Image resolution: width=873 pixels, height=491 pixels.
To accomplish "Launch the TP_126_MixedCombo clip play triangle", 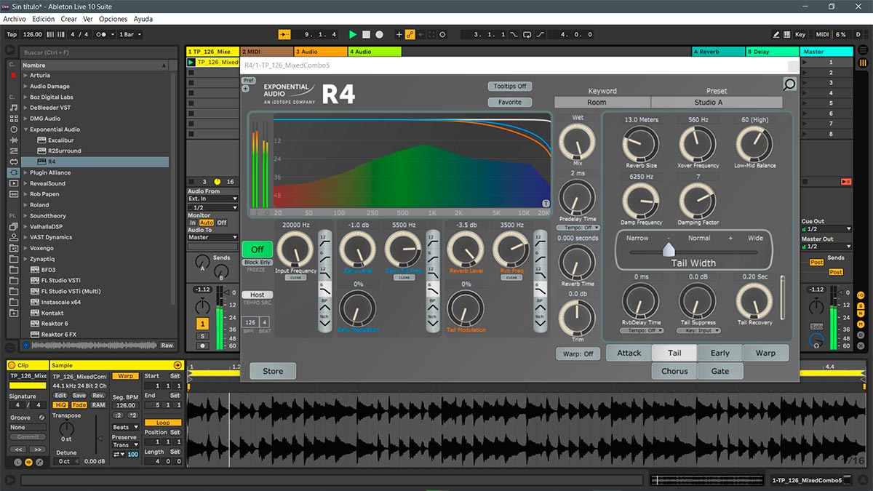I will tap(191, 63).
